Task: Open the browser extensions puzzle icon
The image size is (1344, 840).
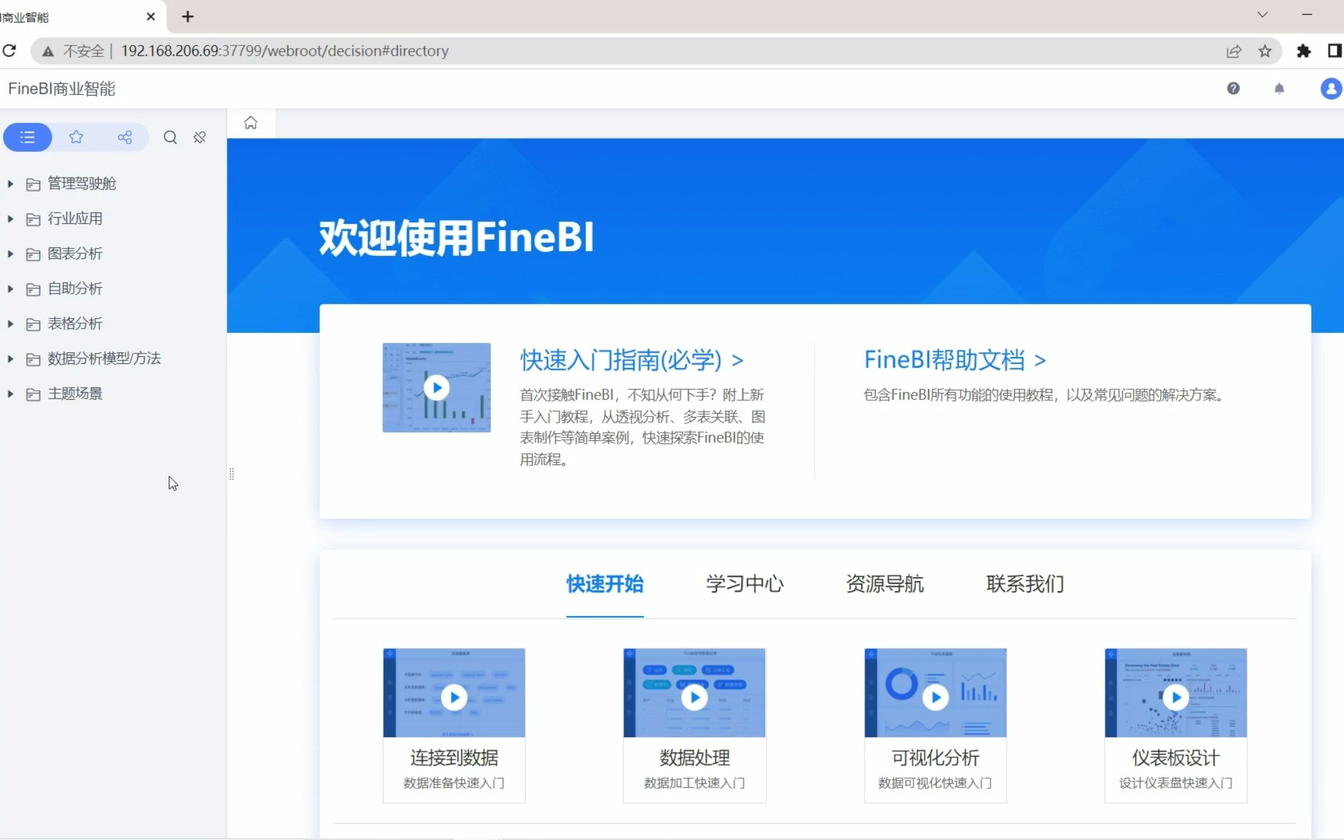Action: [1304, 51]
